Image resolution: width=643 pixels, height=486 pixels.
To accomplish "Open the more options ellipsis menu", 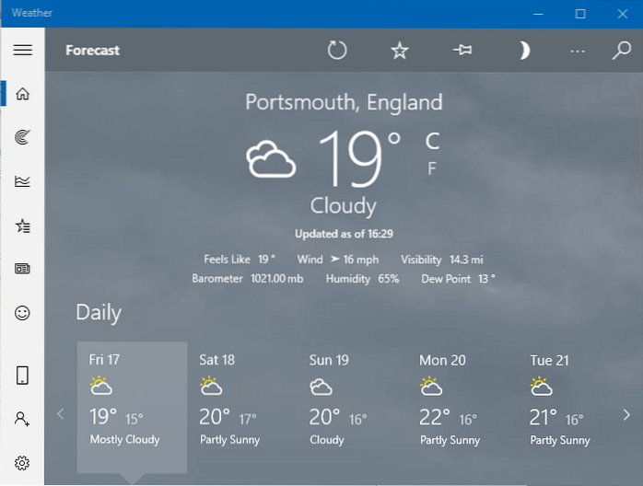I will (x=578, y=51).
